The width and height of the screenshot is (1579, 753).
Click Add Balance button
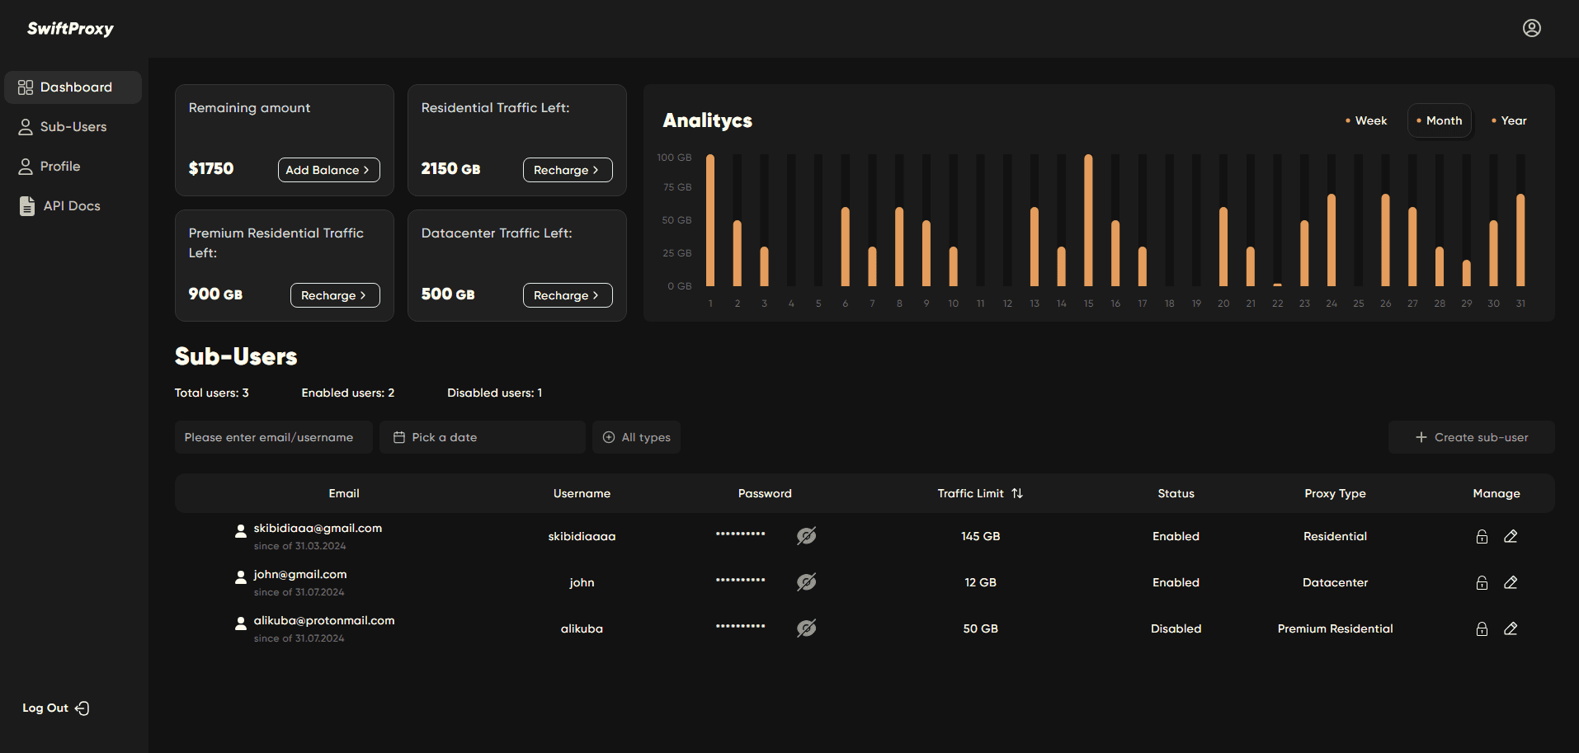pyautogui.click(x=329, y=170)
